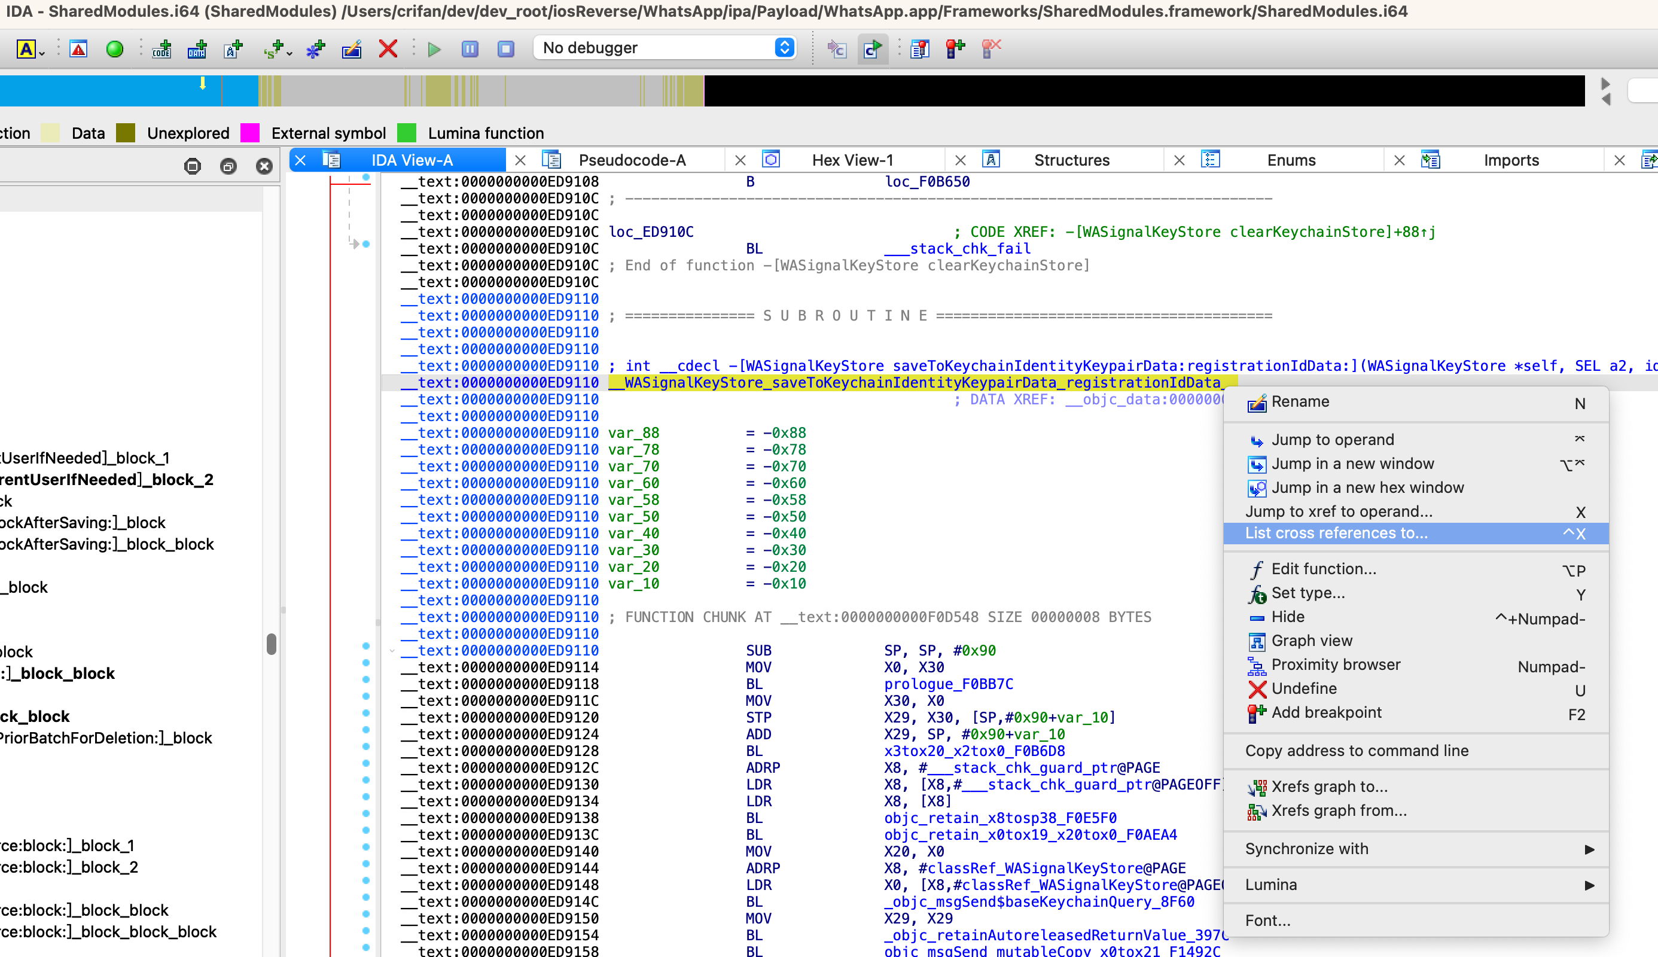Screen dimensions: 1658x957
Task: Start the process with the green play icon
Action: pos(434,49)
